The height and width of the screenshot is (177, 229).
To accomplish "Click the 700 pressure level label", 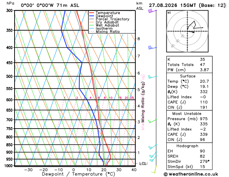I will click(10, 120).
